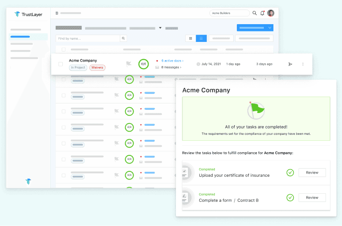Tick the Acme Company row checkbox

pos(61,64)
